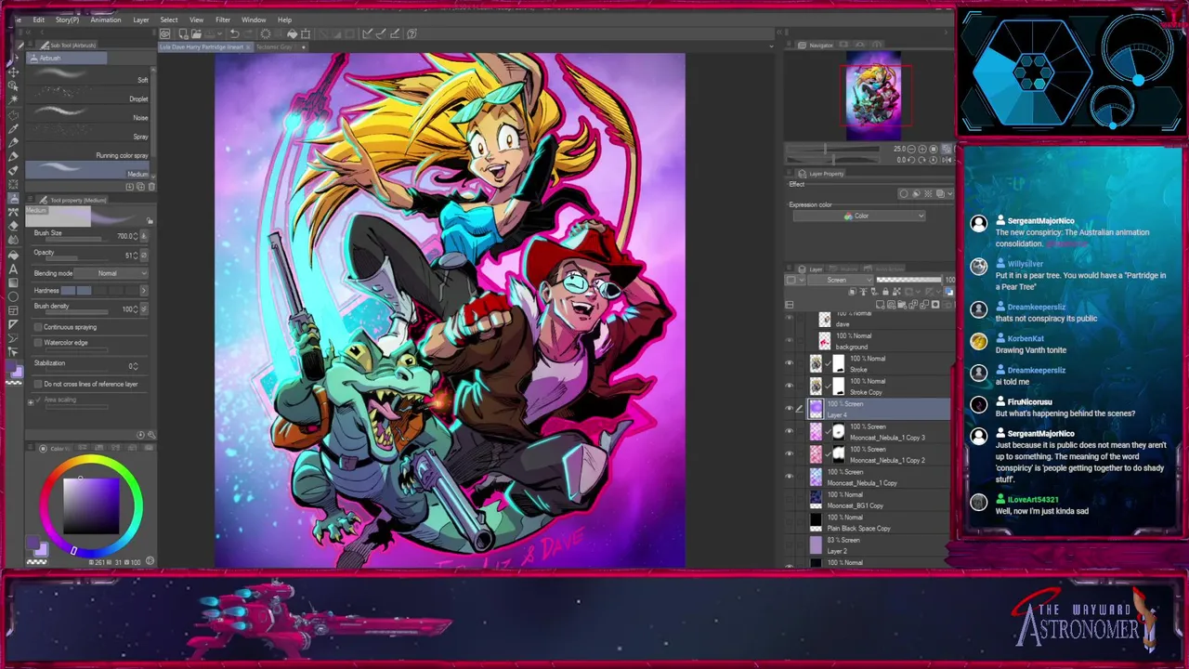Click the Zoom Out icon in Navigator
This screenshot has width=1189, height=669.
[909, 149]
